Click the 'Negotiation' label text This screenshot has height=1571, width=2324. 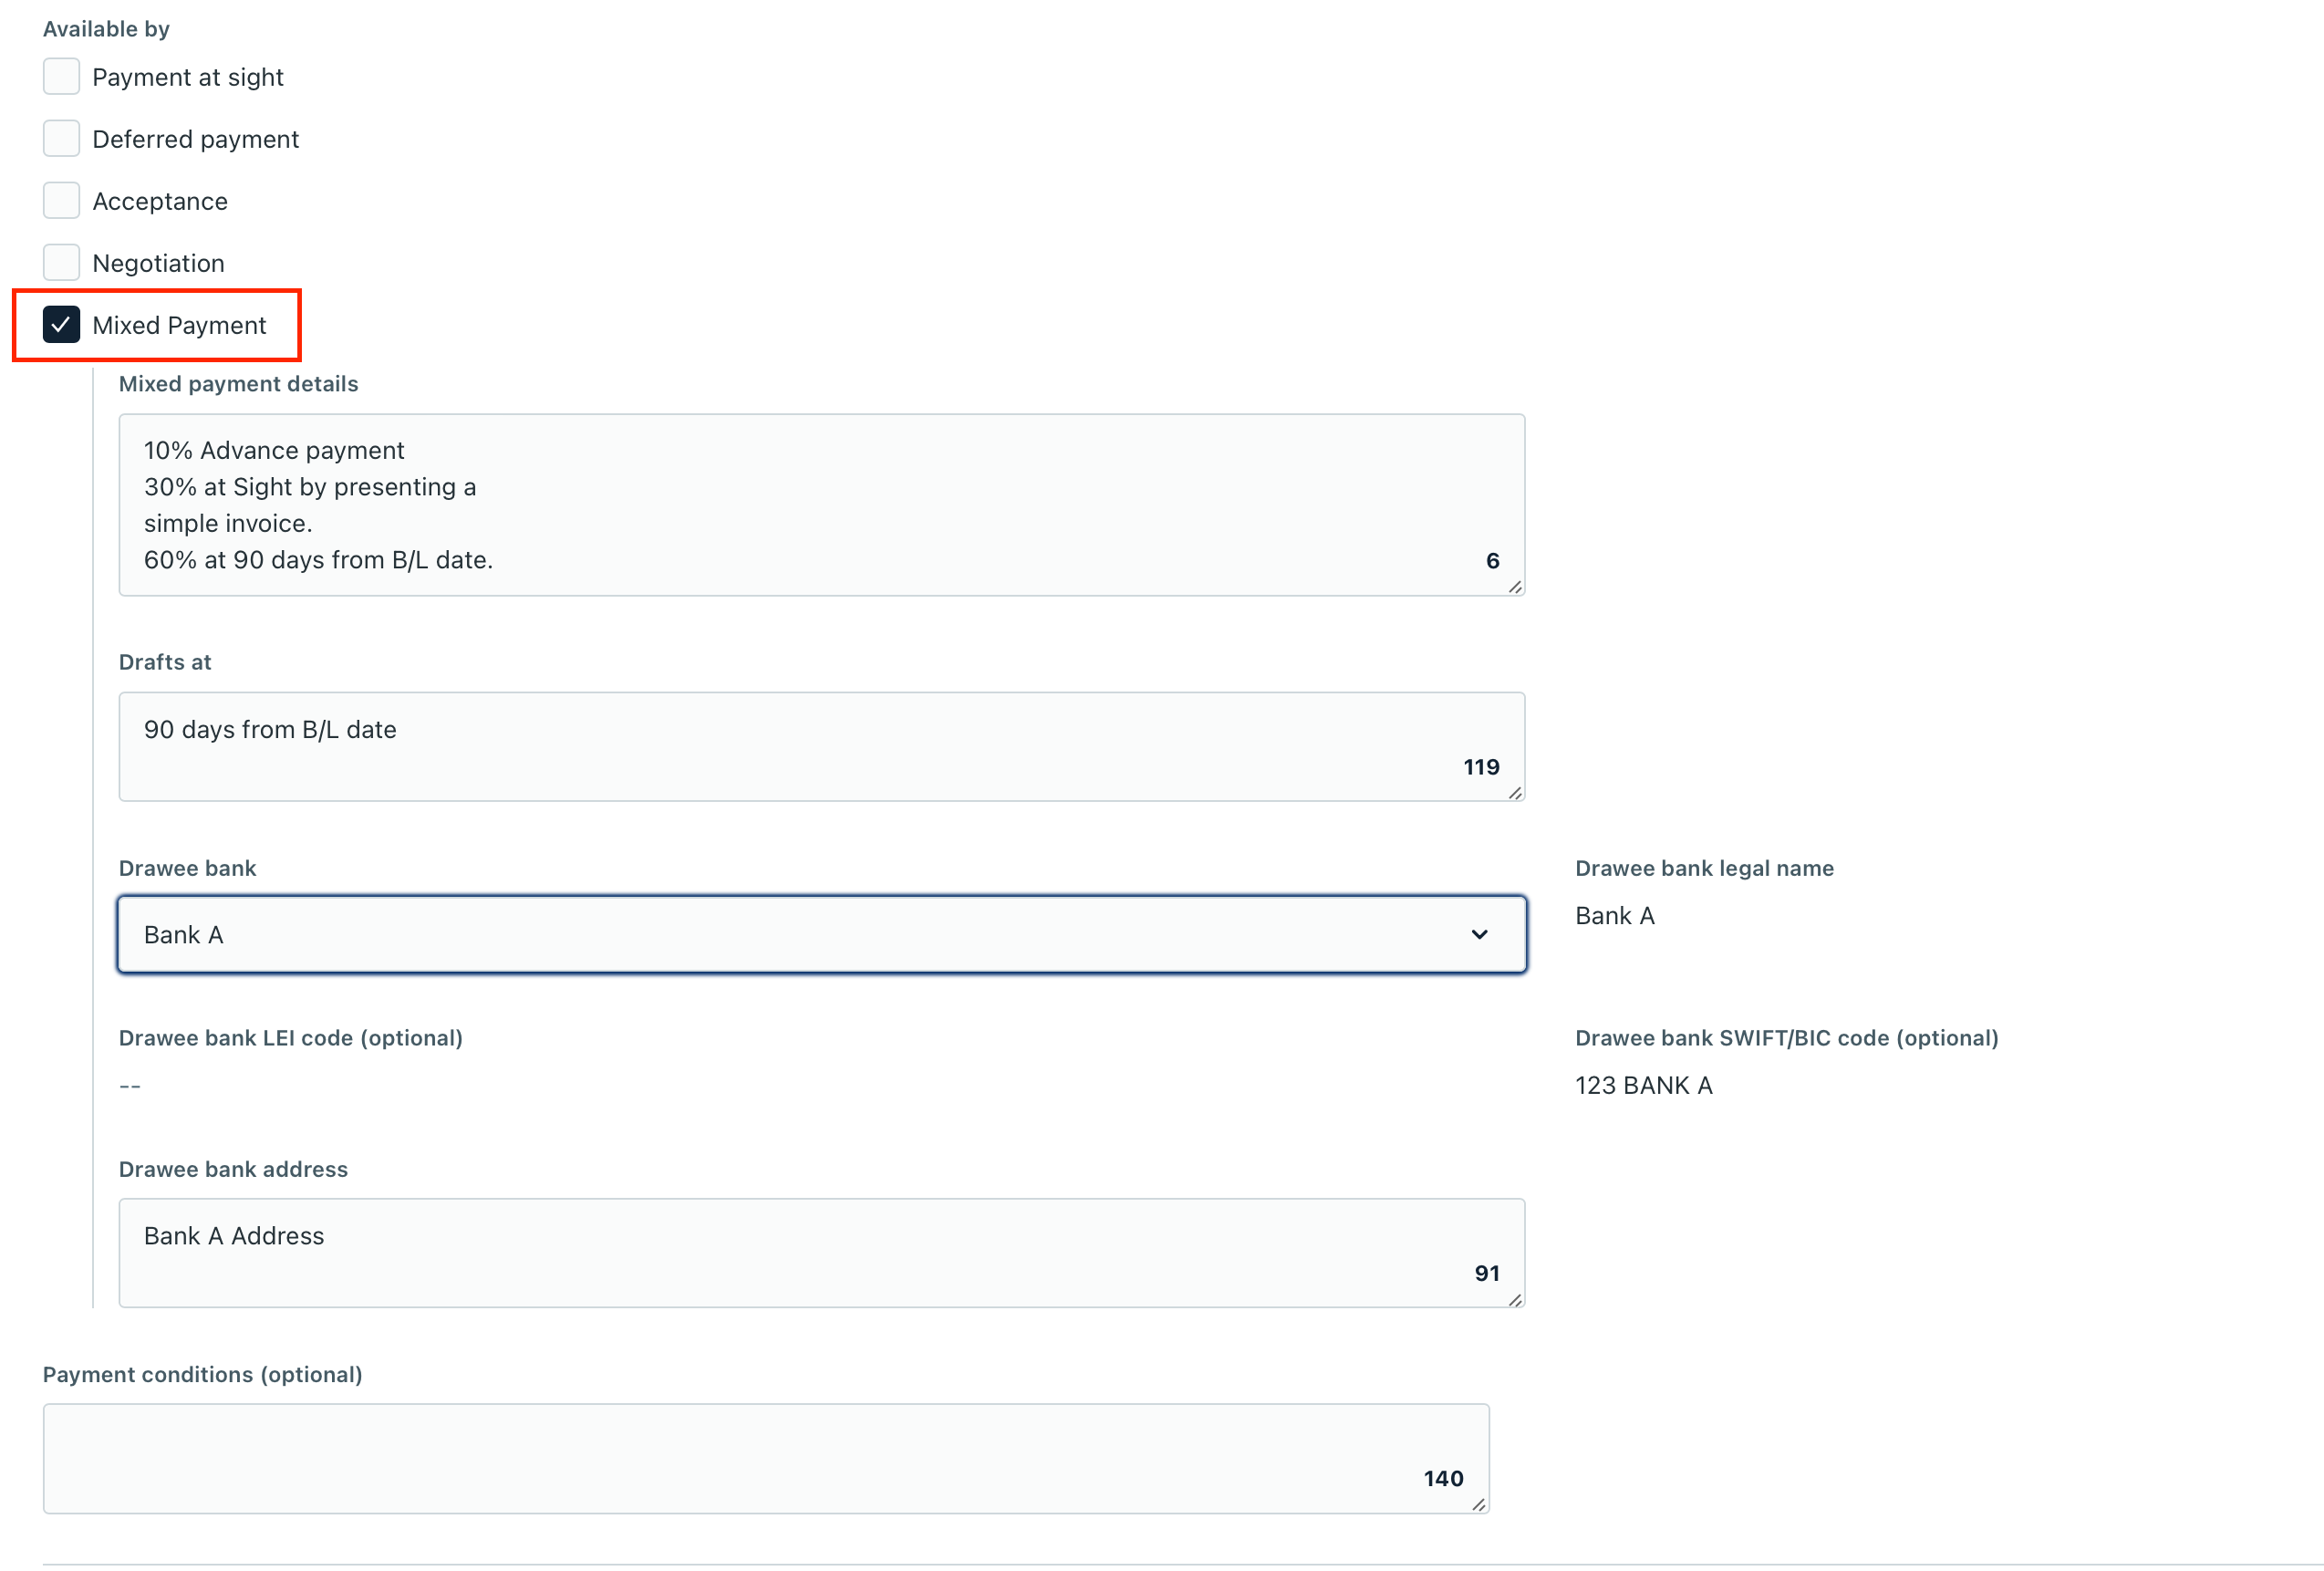click(159, 263)
